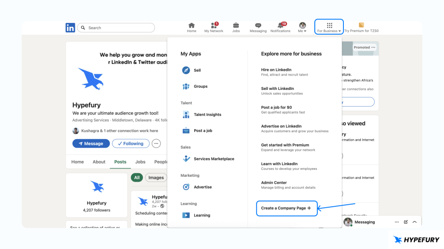Select the Images filter chip
This screenshot has width=444, height=249.
coord(156,178)
